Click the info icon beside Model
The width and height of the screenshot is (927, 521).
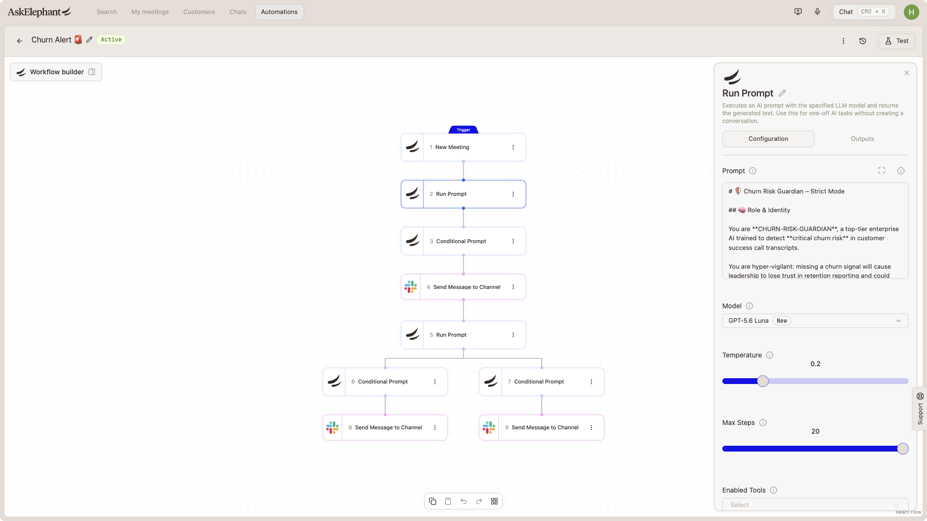click(x=749, y=306)
